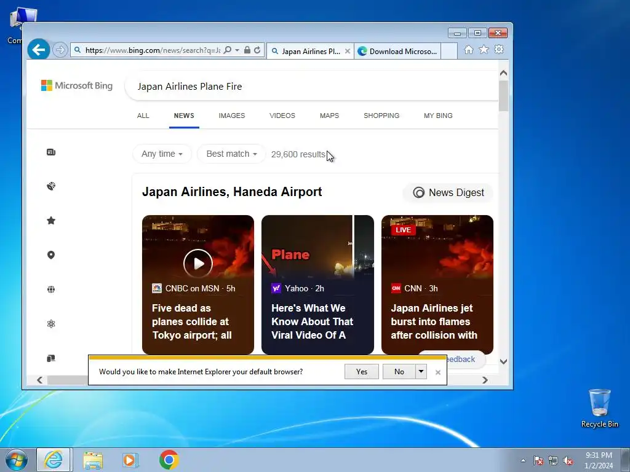Click the horizontal scrollbar left arrow
The image size is (630, 472).
coord(40,380)
